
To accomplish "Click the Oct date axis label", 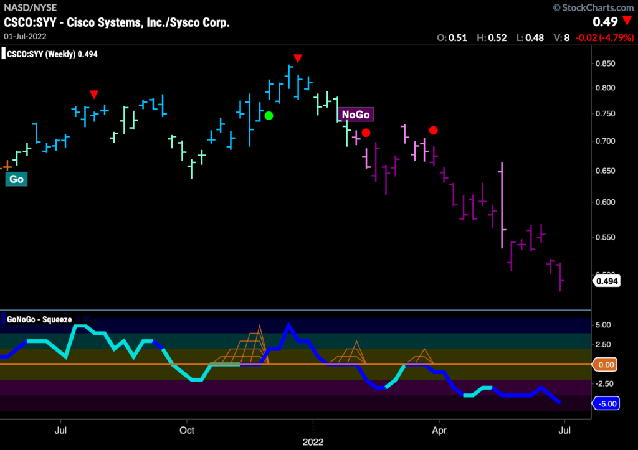I will 187,430.
